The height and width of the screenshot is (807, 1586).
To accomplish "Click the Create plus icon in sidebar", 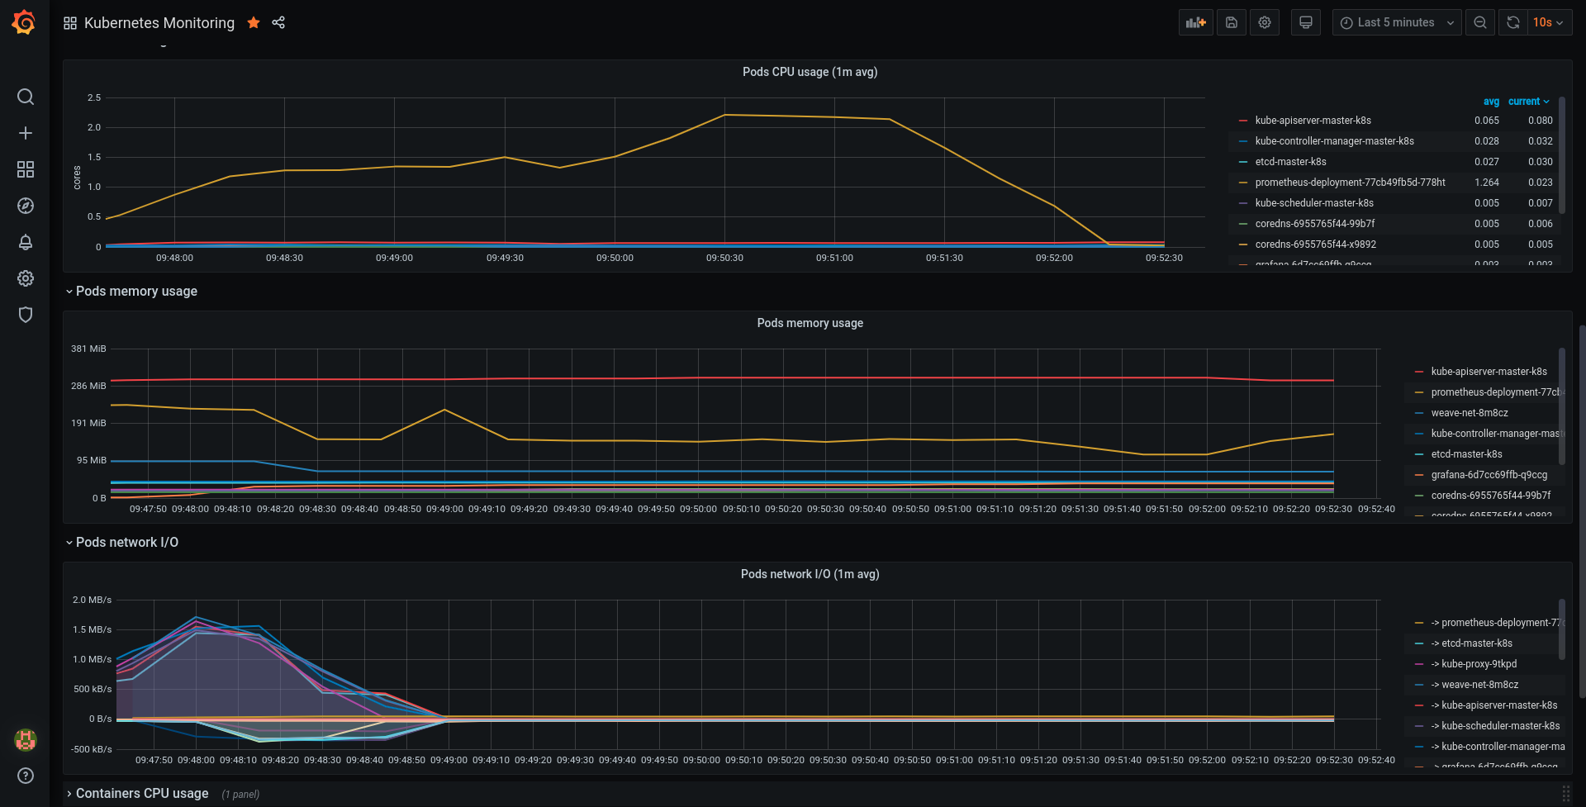I will pyautogui.click(x=26, y=133).
